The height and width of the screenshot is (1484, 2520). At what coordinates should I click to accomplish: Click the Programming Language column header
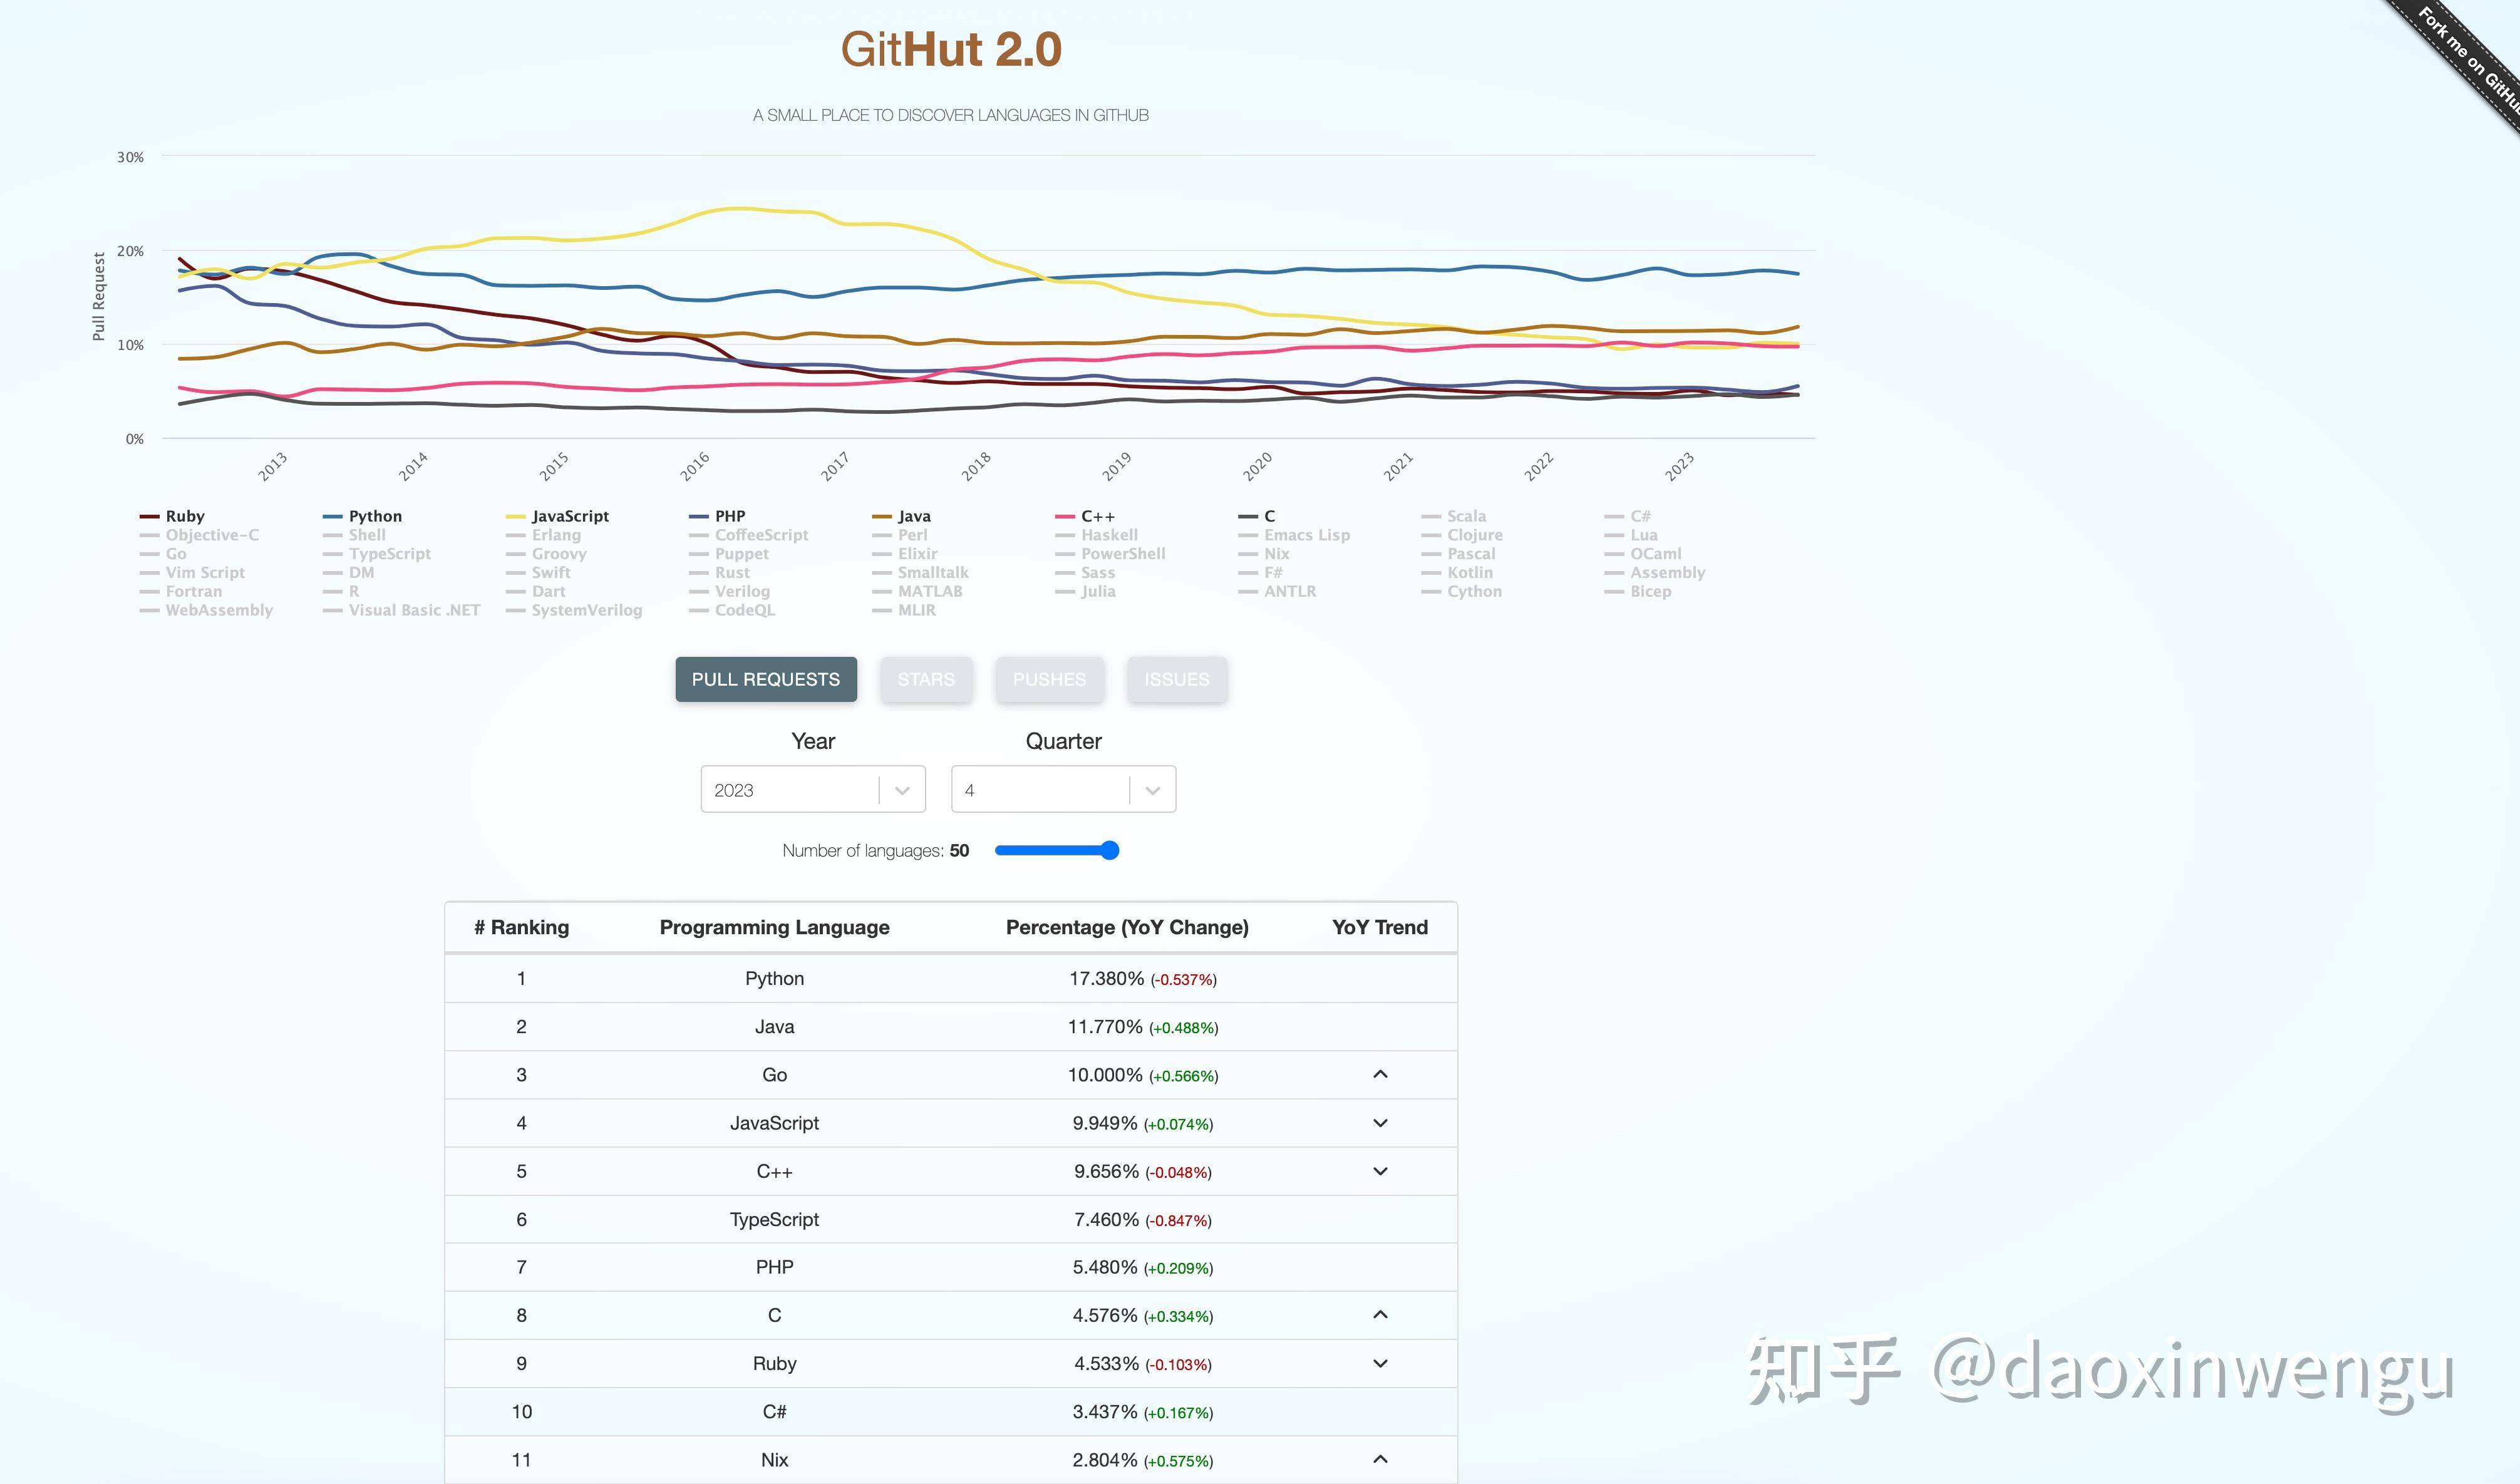(774, 928)
